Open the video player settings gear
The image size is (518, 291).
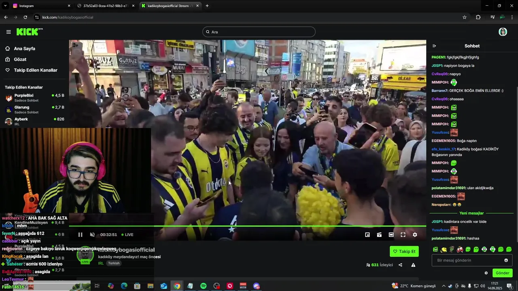point(415,234)
